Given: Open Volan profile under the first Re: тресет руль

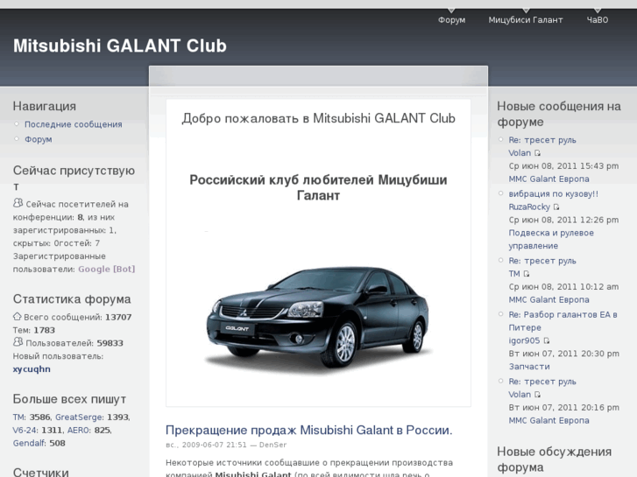Looking at the screenshot, I should click(520, 153).
